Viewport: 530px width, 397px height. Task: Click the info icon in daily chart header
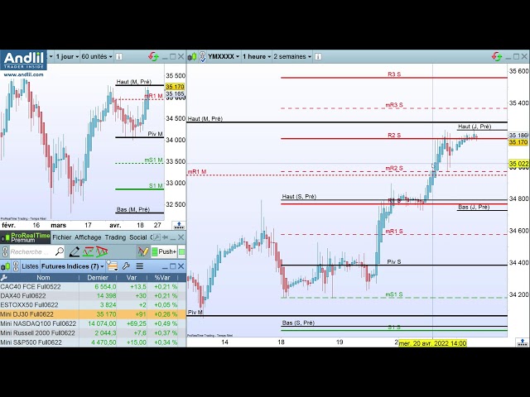point(119,57)
